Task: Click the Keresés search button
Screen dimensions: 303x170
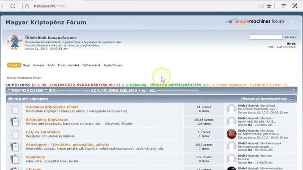Action: [x=290, y=37]
